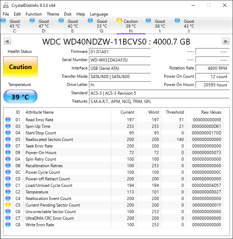Click threshold value 140 for Reallocated Sectors
The height and width of the screenshot is (239, 233).
[x=180, y=140]
